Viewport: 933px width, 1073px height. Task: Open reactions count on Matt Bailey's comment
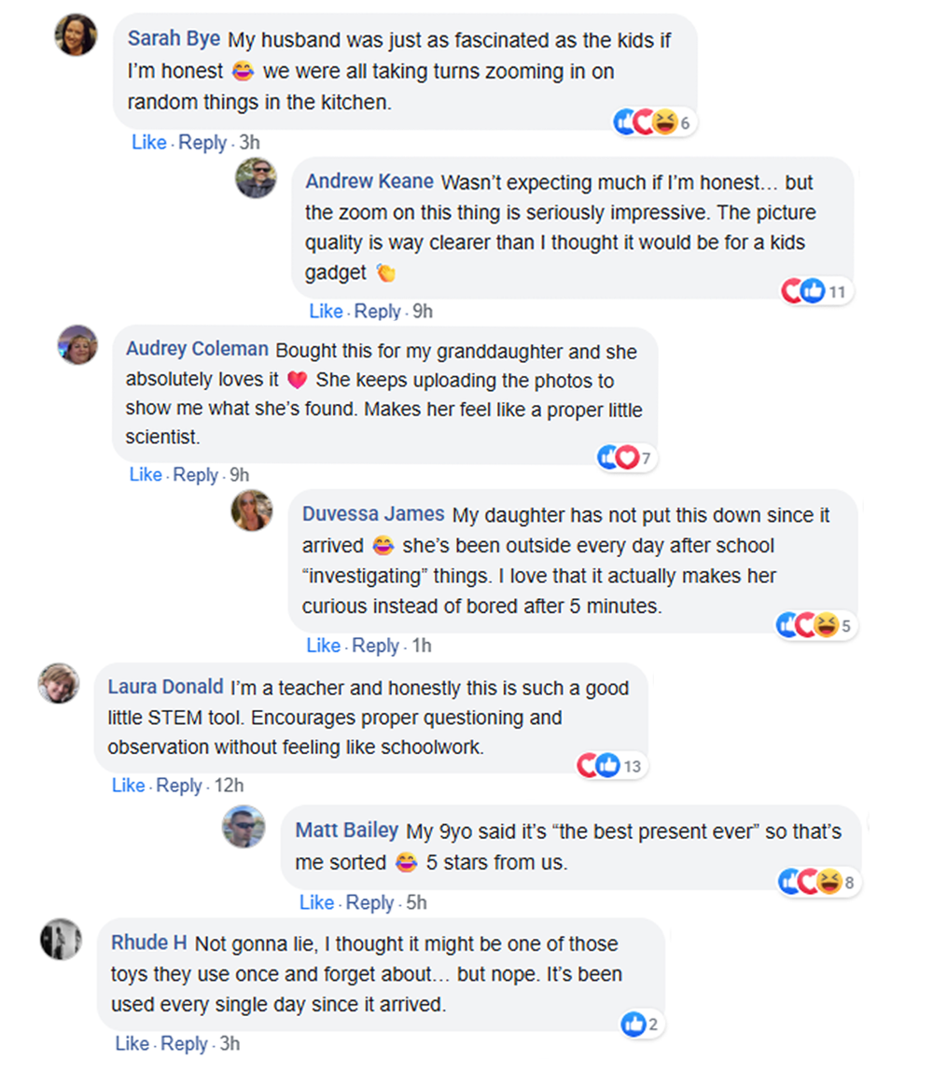click(819, 881)
